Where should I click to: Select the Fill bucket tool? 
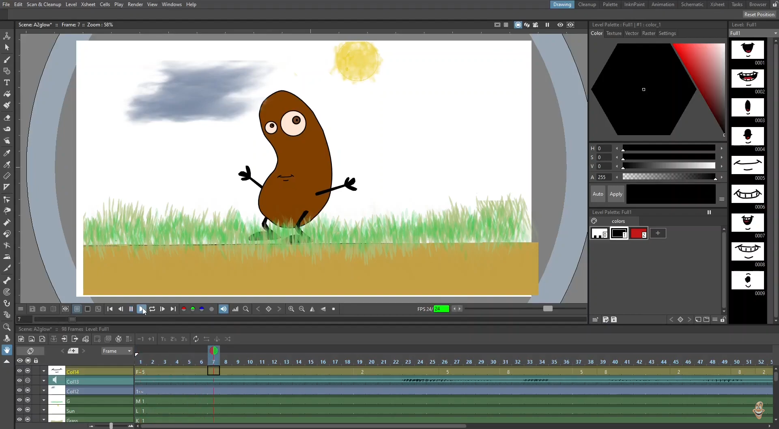point(7,94)
